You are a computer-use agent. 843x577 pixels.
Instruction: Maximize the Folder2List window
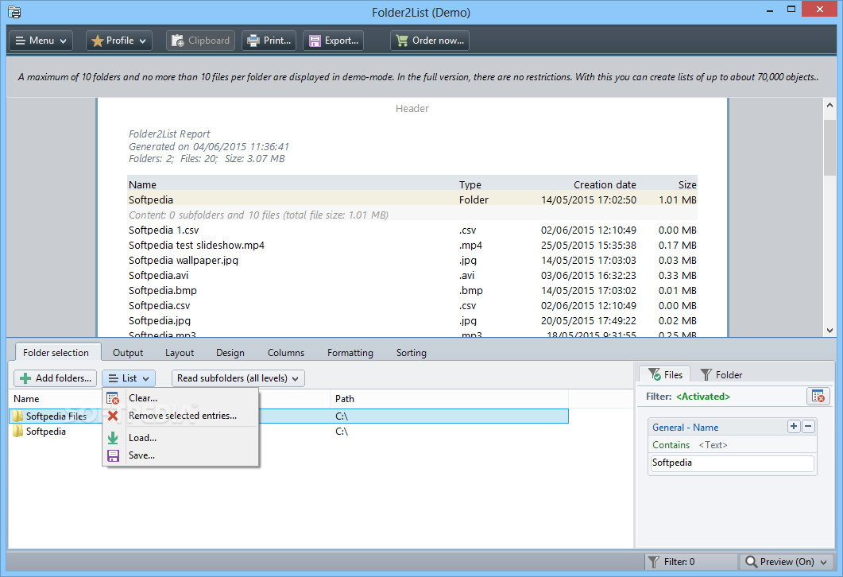(791, 10)
